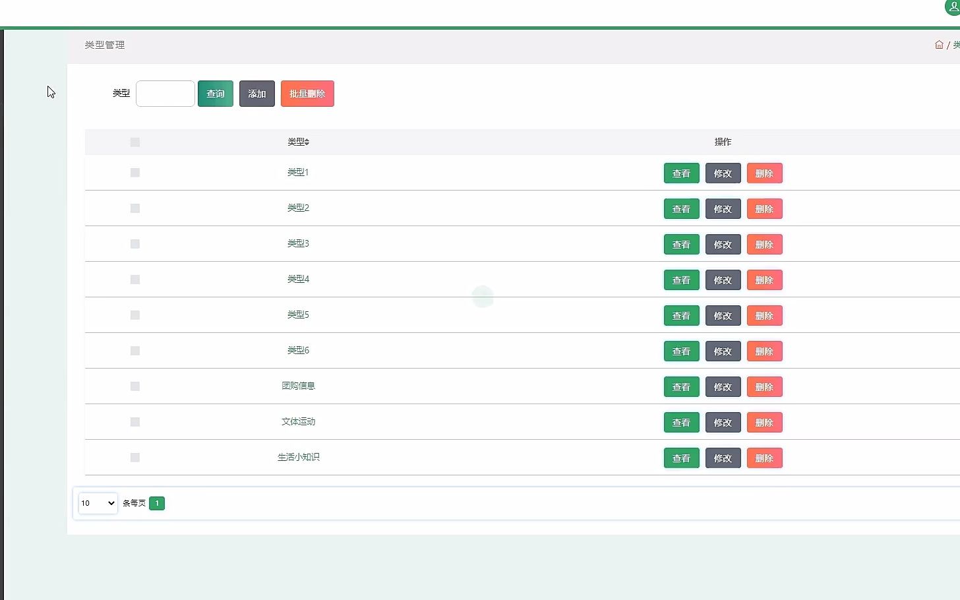Check the box for 类型5 row

pyautogui.click(x=135, y=315)
